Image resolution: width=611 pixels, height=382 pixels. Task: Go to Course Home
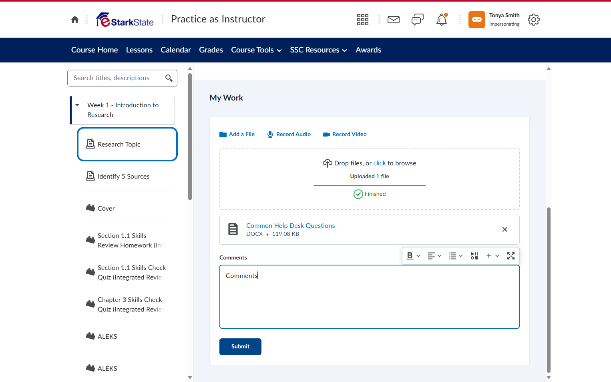click(94, 50)
